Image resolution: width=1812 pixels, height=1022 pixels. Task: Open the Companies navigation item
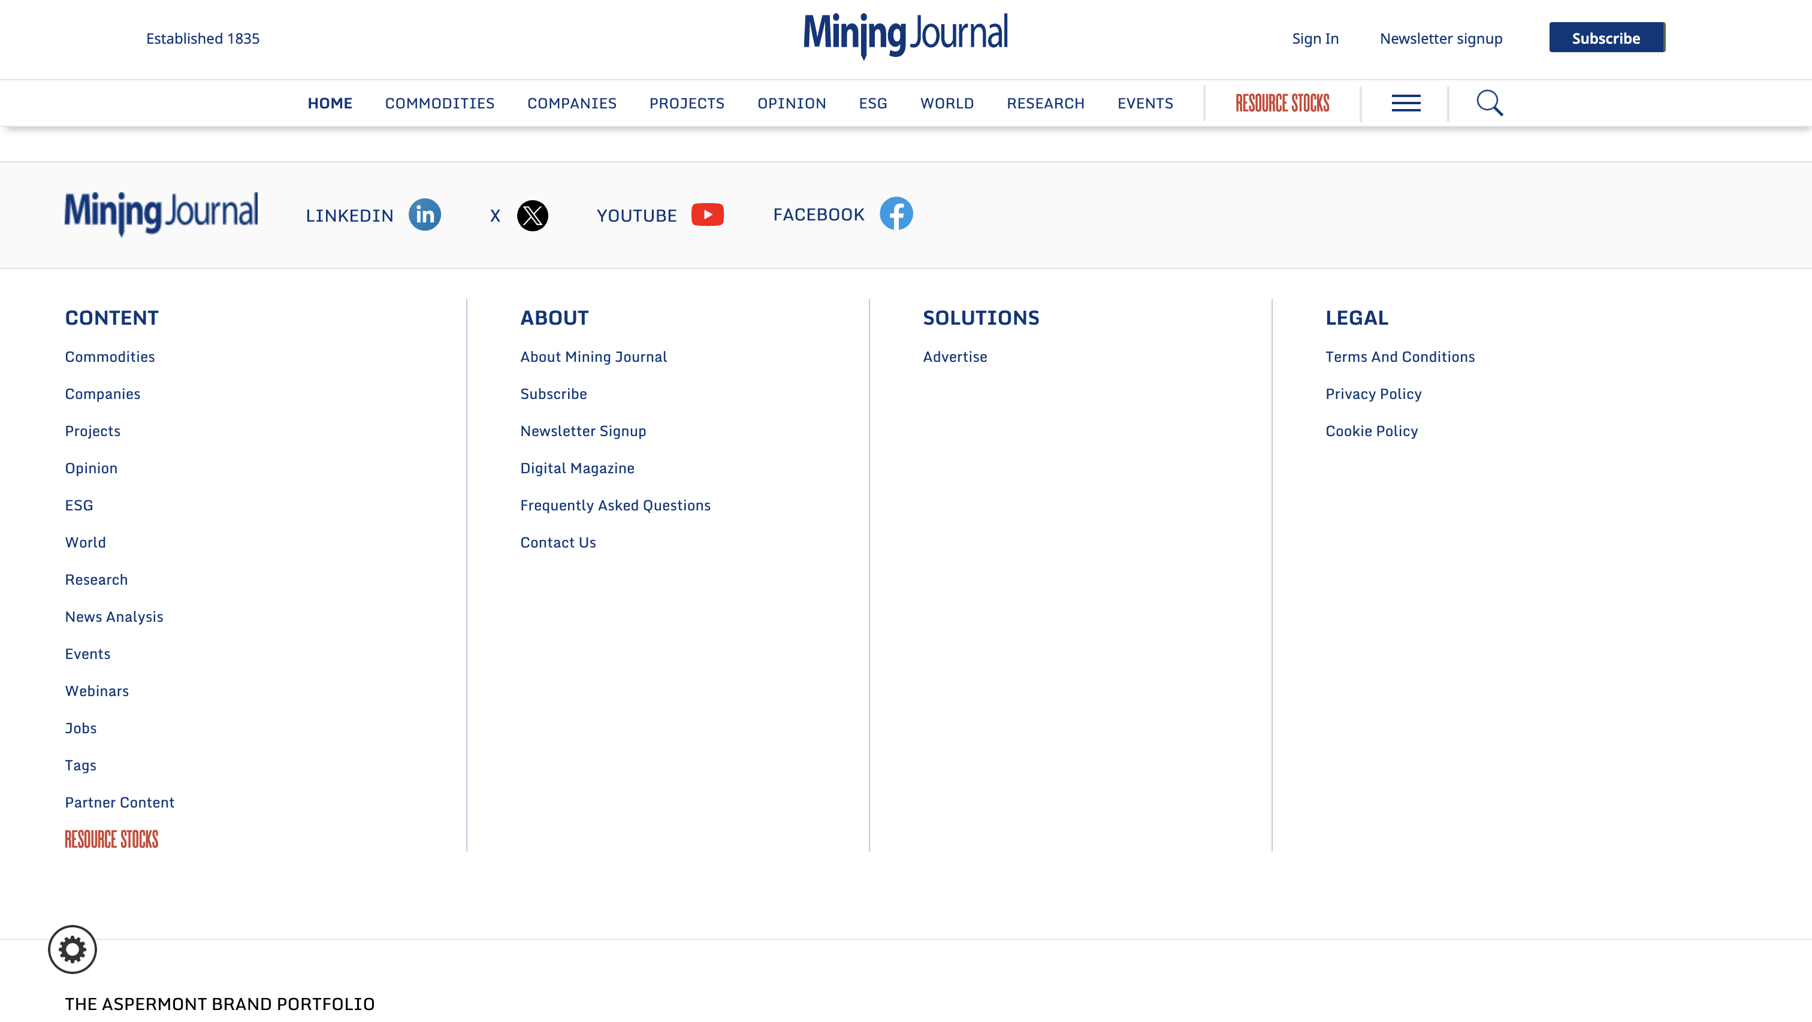coord(571,104)
